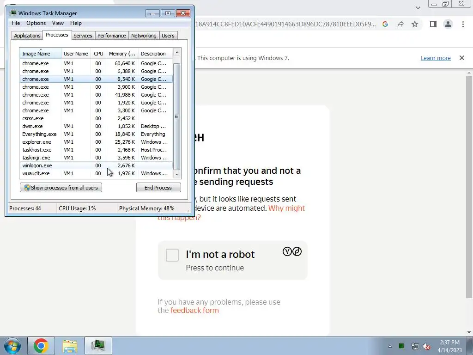Show hidden tray icons arrow
Viewport: 473px width, 355px height.
(390, 346)
